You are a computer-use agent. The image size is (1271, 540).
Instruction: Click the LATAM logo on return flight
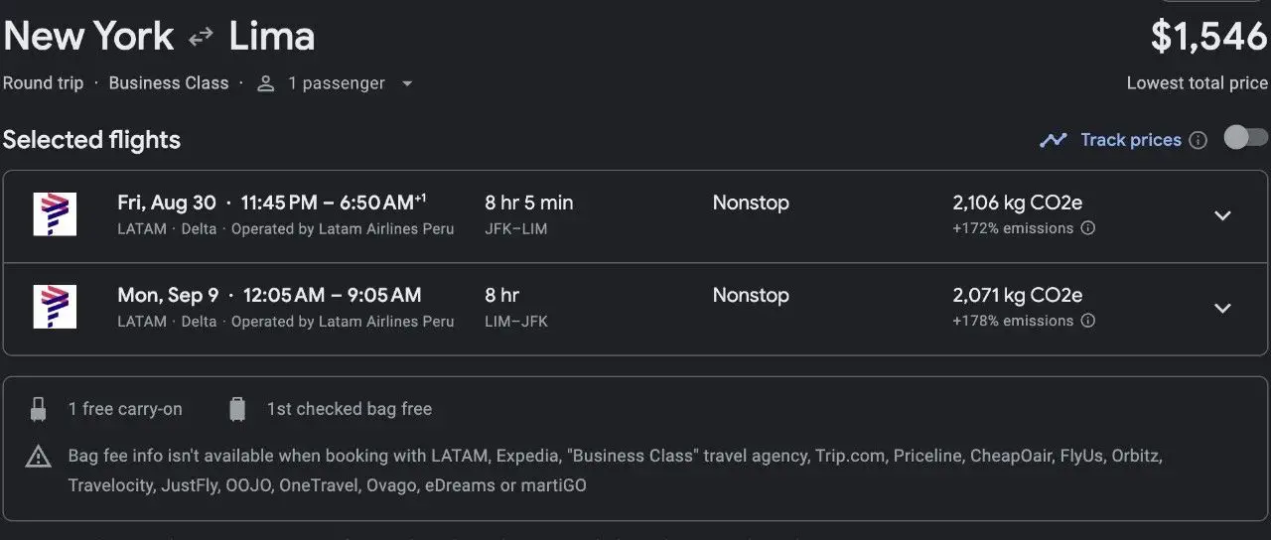55,307
